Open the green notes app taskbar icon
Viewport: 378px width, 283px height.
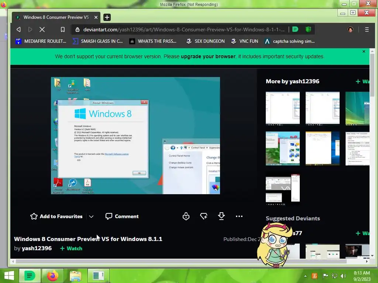[30, 276]
